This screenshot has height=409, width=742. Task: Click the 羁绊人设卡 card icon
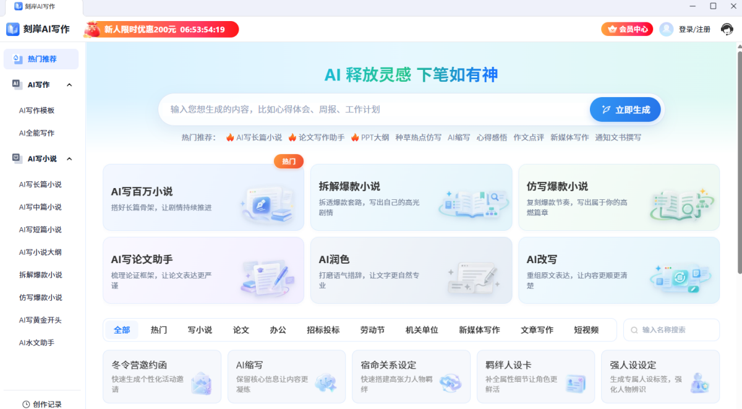(575, 384)
